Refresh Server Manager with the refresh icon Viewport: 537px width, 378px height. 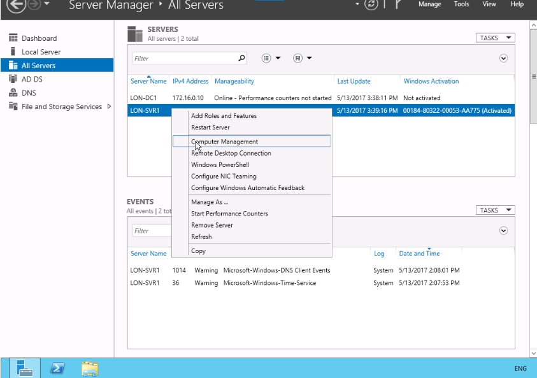tap(371, 4)
